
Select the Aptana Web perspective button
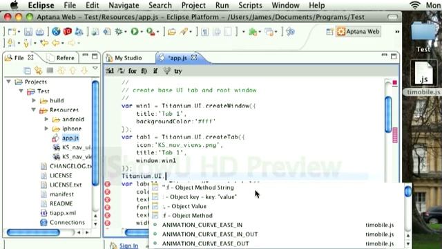tap(358, 32)
